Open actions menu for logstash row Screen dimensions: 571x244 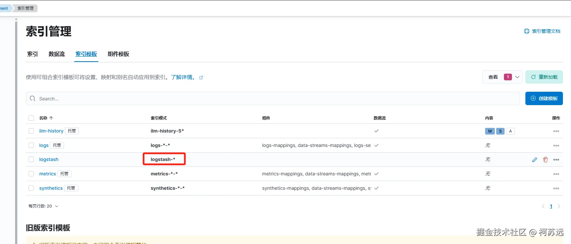(x=556, y=160)
